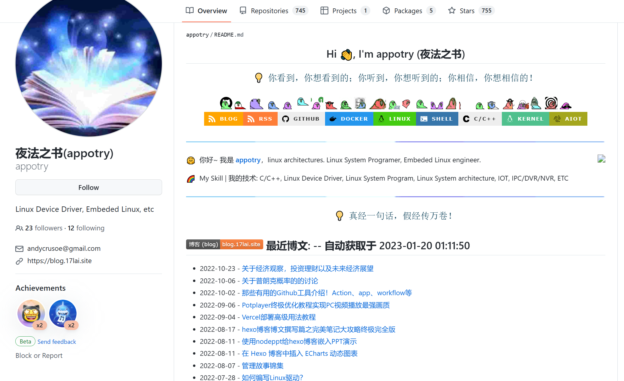The height and width of the screenshot is (381, 624).
Task: Click the green LINUX badge
Action: tap(394, 119)
